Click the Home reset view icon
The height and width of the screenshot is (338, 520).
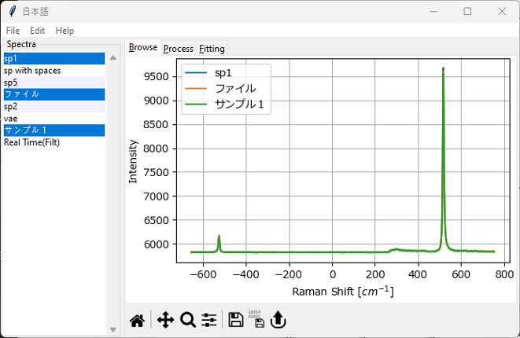[x=137, y=320]
